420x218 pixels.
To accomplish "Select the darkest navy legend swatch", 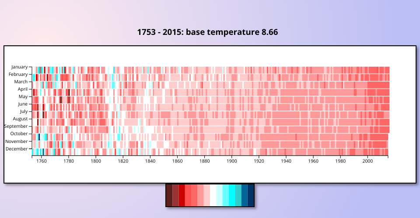I will tap(251, 195).
